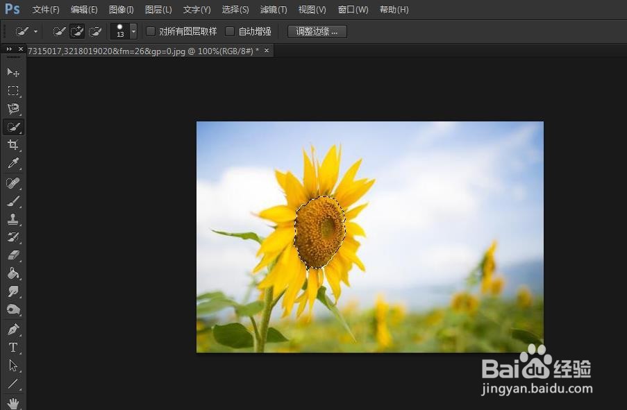
Task: Enable the 自动增强 checkbox
Action: (231, 31)
